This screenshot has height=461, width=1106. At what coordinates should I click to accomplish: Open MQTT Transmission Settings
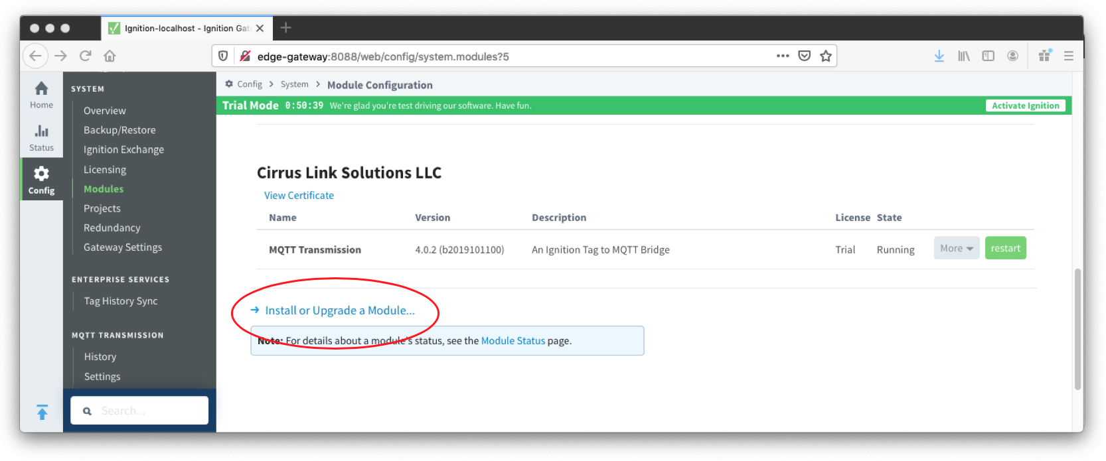tap(102, 377)
